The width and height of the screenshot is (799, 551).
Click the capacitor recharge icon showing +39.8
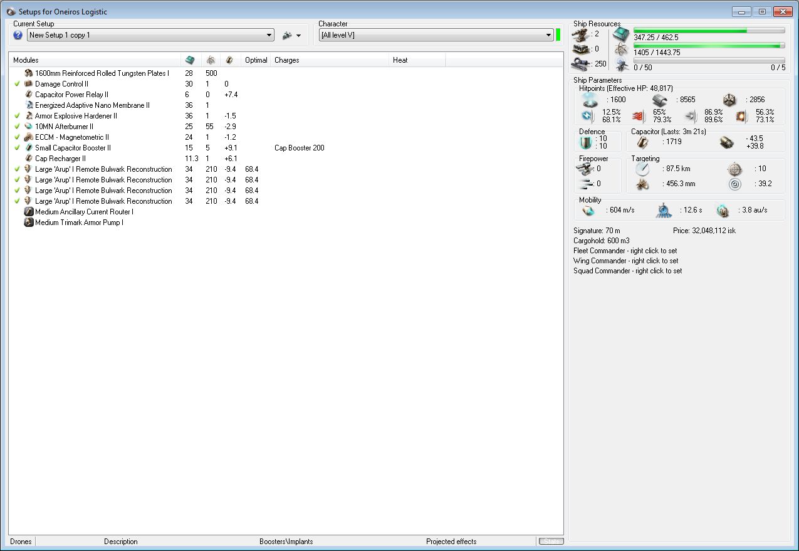pyautogui.click(x=726, y=142)
